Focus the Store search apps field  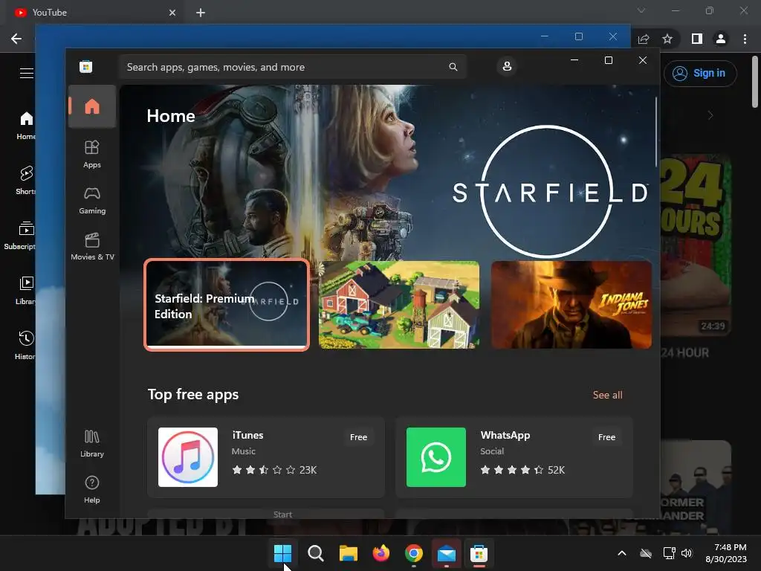click(x=291, y=67)
